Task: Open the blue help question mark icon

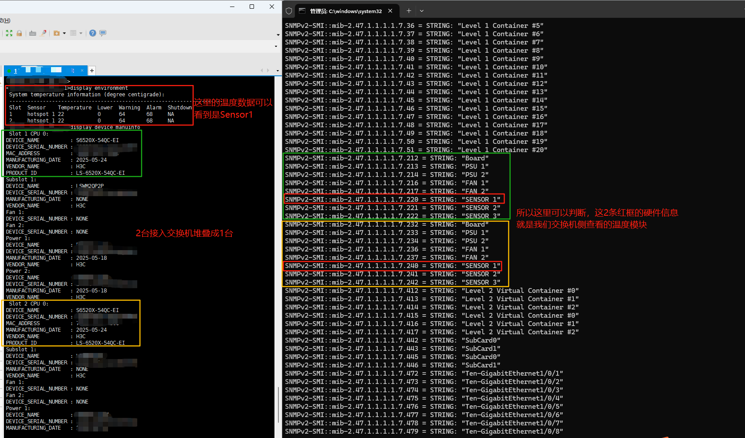Action: (92, 33)
